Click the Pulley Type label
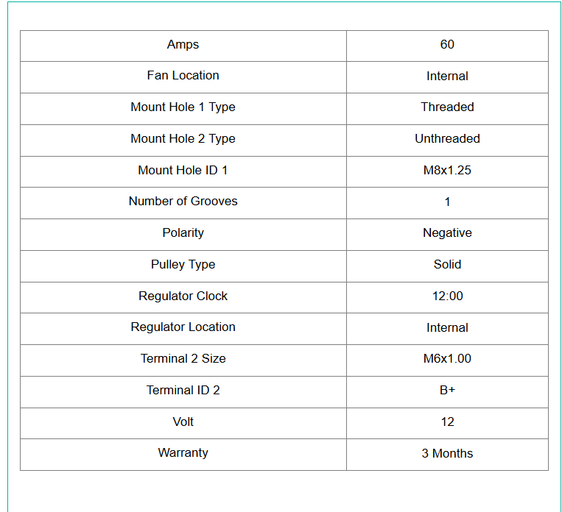 [x=183, y=265]
